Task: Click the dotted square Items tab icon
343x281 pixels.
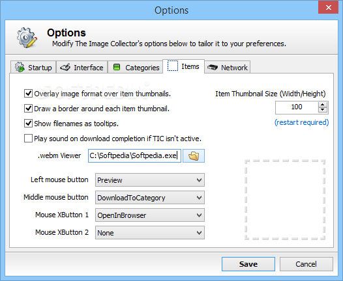Action: 173,66
